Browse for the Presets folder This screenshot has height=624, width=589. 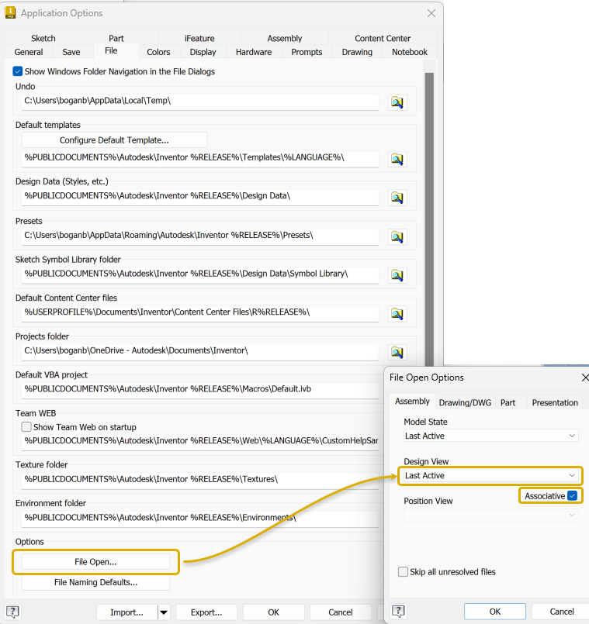click(x=397, y=236)
